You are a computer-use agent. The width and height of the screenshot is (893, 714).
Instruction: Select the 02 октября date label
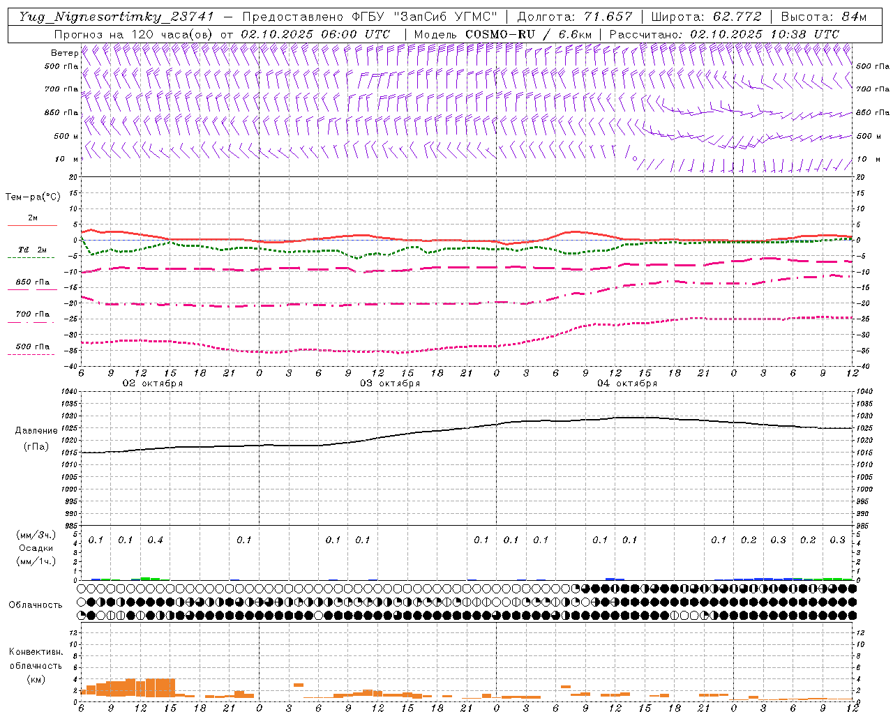click(x=153, y=383)
